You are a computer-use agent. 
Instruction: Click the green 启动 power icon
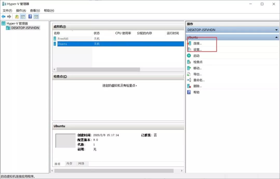coord(189,56)
